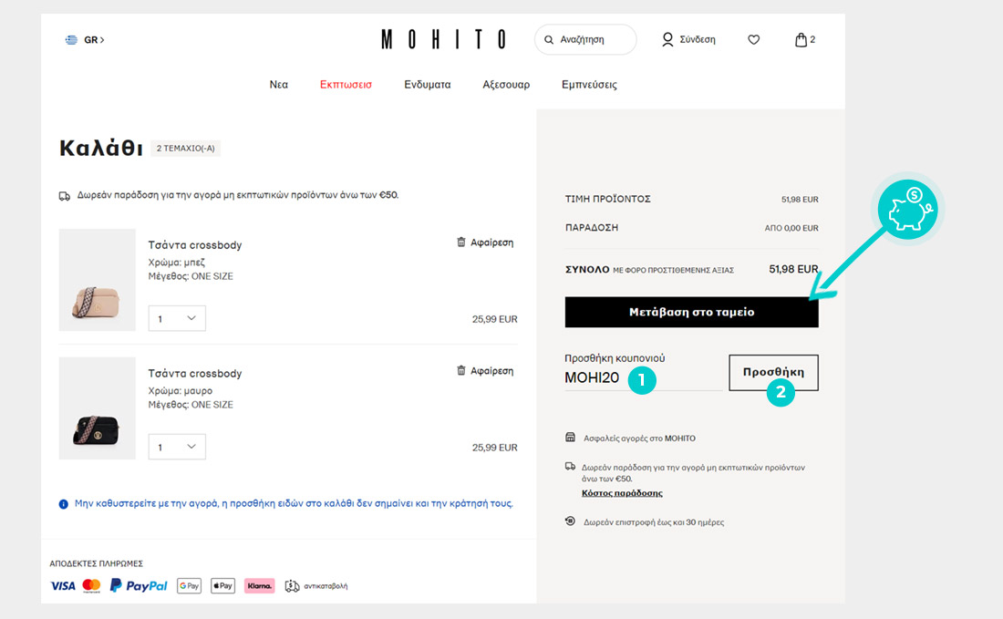Go to MOHITO homepage via logo

(443, 39)
